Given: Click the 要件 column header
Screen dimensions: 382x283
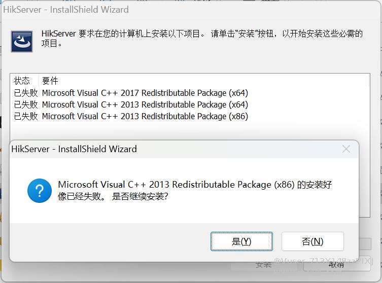Looking at the screenshot, I should coord(50,81).
